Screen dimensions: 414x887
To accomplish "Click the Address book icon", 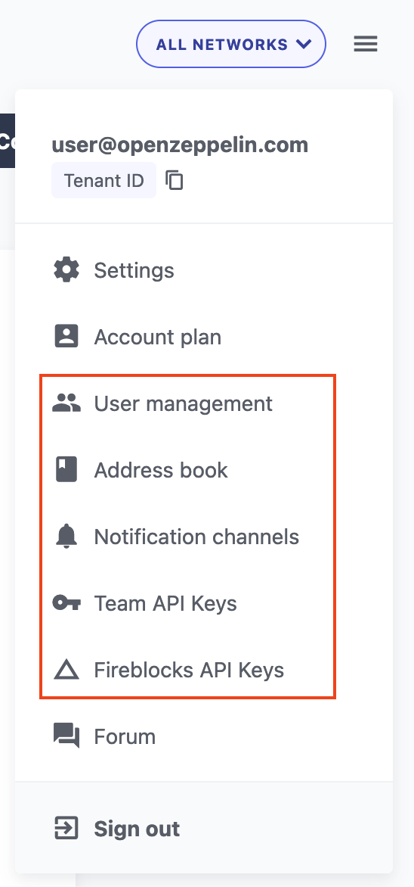I will (66, 470).
